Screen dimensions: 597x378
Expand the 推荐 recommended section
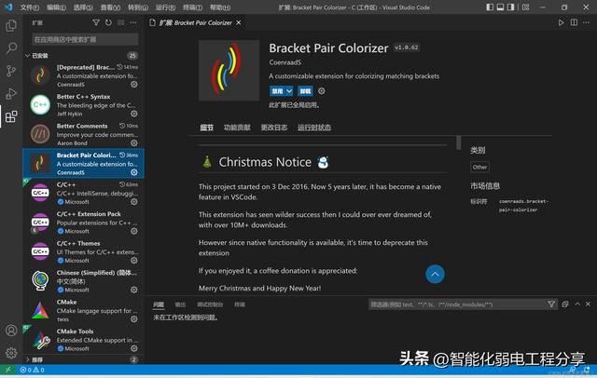[x=28, y=359]
